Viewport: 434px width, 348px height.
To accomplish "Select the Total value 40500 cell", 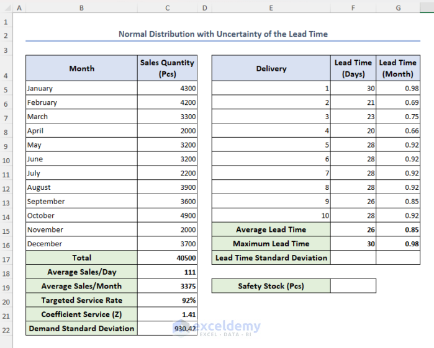I will coord(167,258).
